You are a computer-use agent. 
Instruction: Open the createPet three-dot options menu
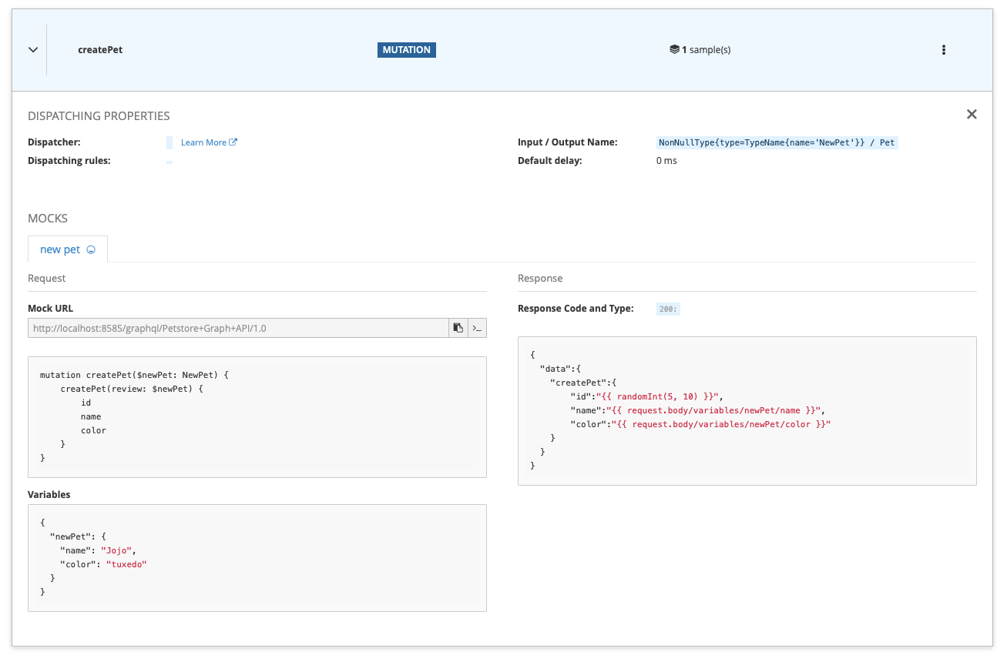(944, 49)
